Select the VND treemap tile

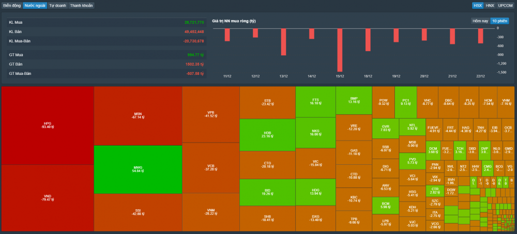tap(48, 198)
